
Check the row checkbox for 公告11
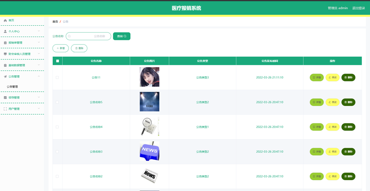57,77
